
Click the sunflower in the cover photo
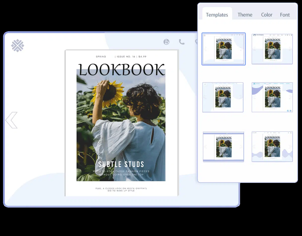pos(108,92)
